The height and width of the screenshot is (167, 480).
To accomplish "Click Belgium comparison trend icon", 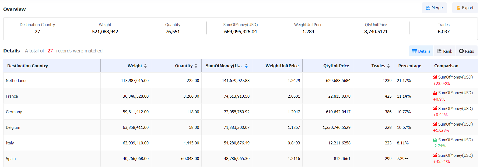I will click(x=435, y=124).
